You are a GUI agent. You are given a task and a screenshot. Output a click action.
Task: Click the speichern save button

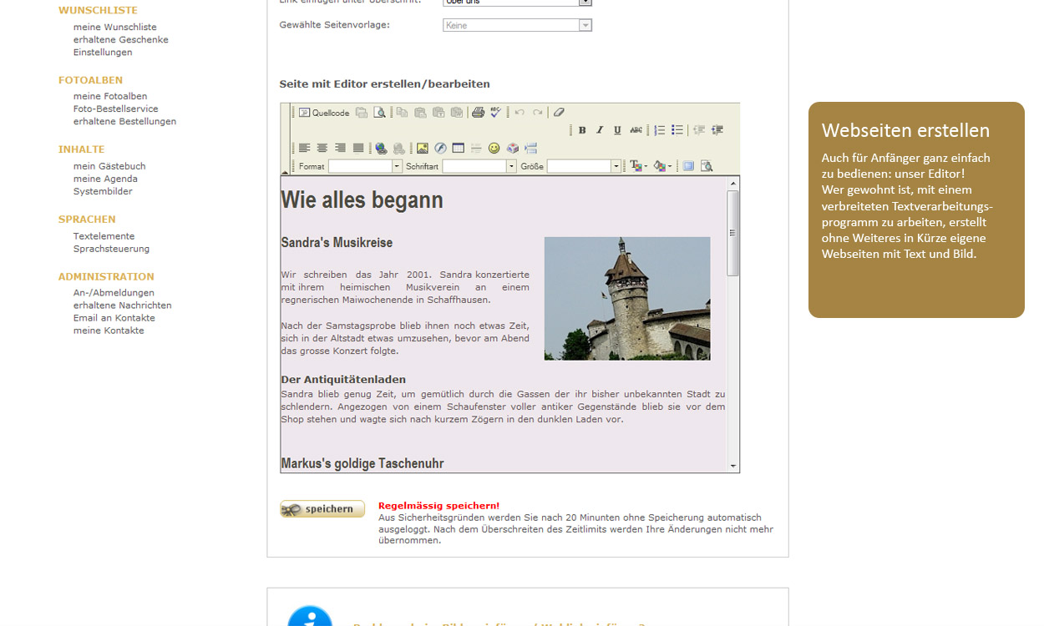[x=322, y=509]
